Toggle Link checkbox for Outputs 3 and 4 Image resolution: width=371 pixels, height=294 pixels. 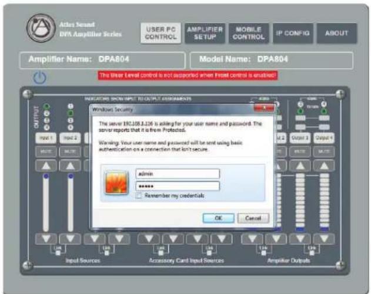coord(312,253)
